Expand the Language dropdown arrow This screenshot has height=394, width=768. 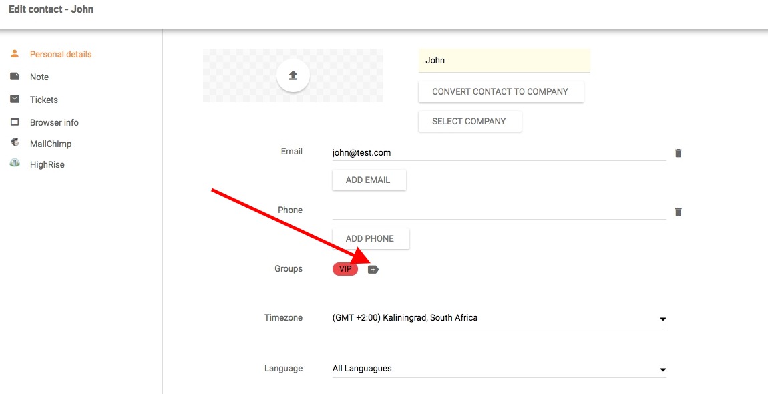(662, 369)
